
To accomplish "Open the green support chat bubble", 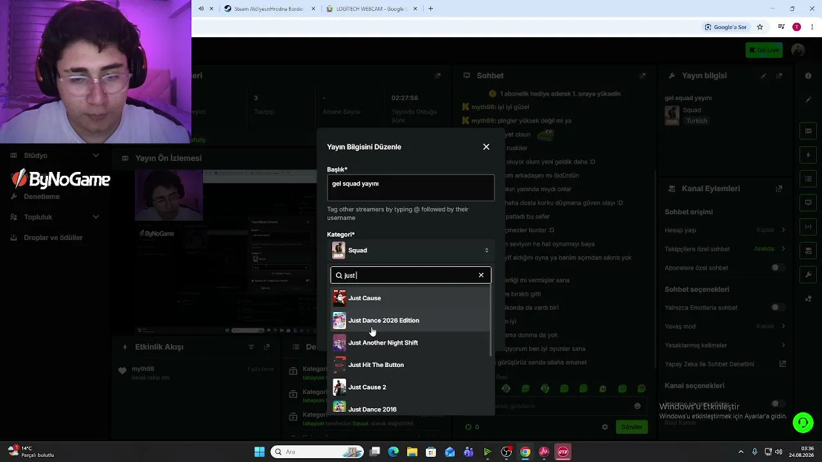I will (x=803, y=422).
